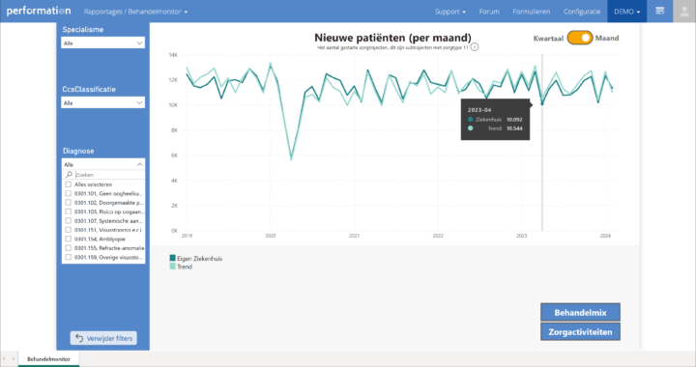The image size is (696, 367).
Task: Check 0301.154 Amblyopie checkbox
Action: click(69, 239)
